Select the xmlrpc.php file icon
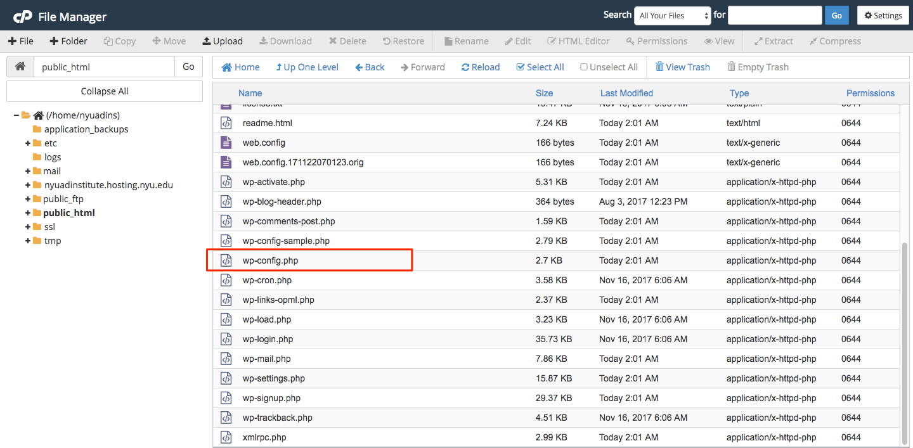The image size is (913, 448). point(226,437)
